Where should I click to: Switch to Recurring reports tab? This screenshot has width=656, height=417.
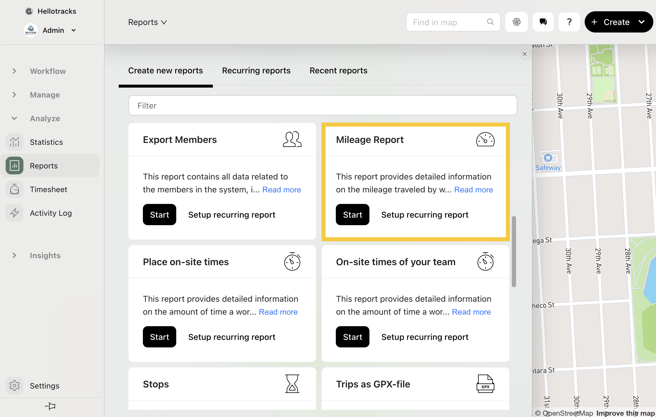[x=256, y=70]
